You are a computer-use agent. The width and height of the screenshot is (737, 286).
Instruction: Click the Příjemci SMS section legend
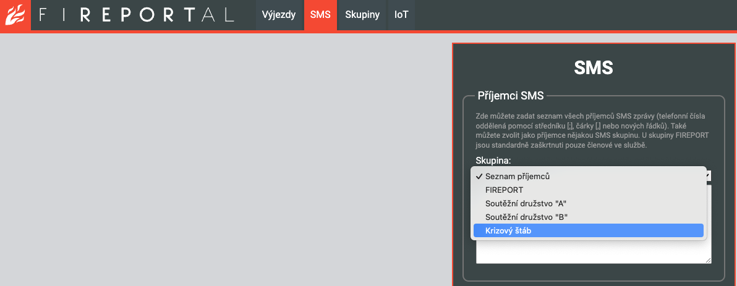click(x=510, y=96)
